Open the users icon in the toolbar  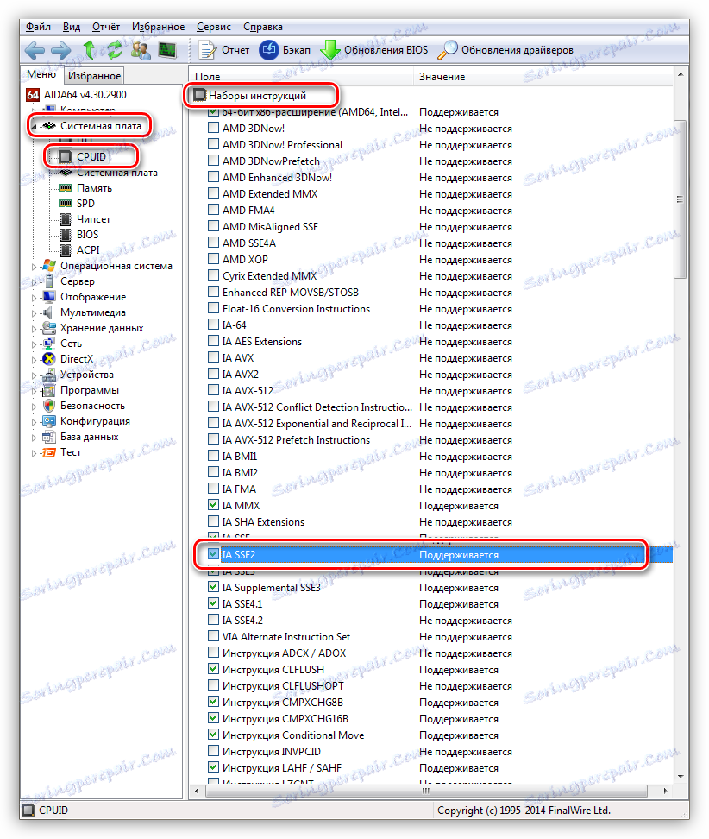(141, 50)
